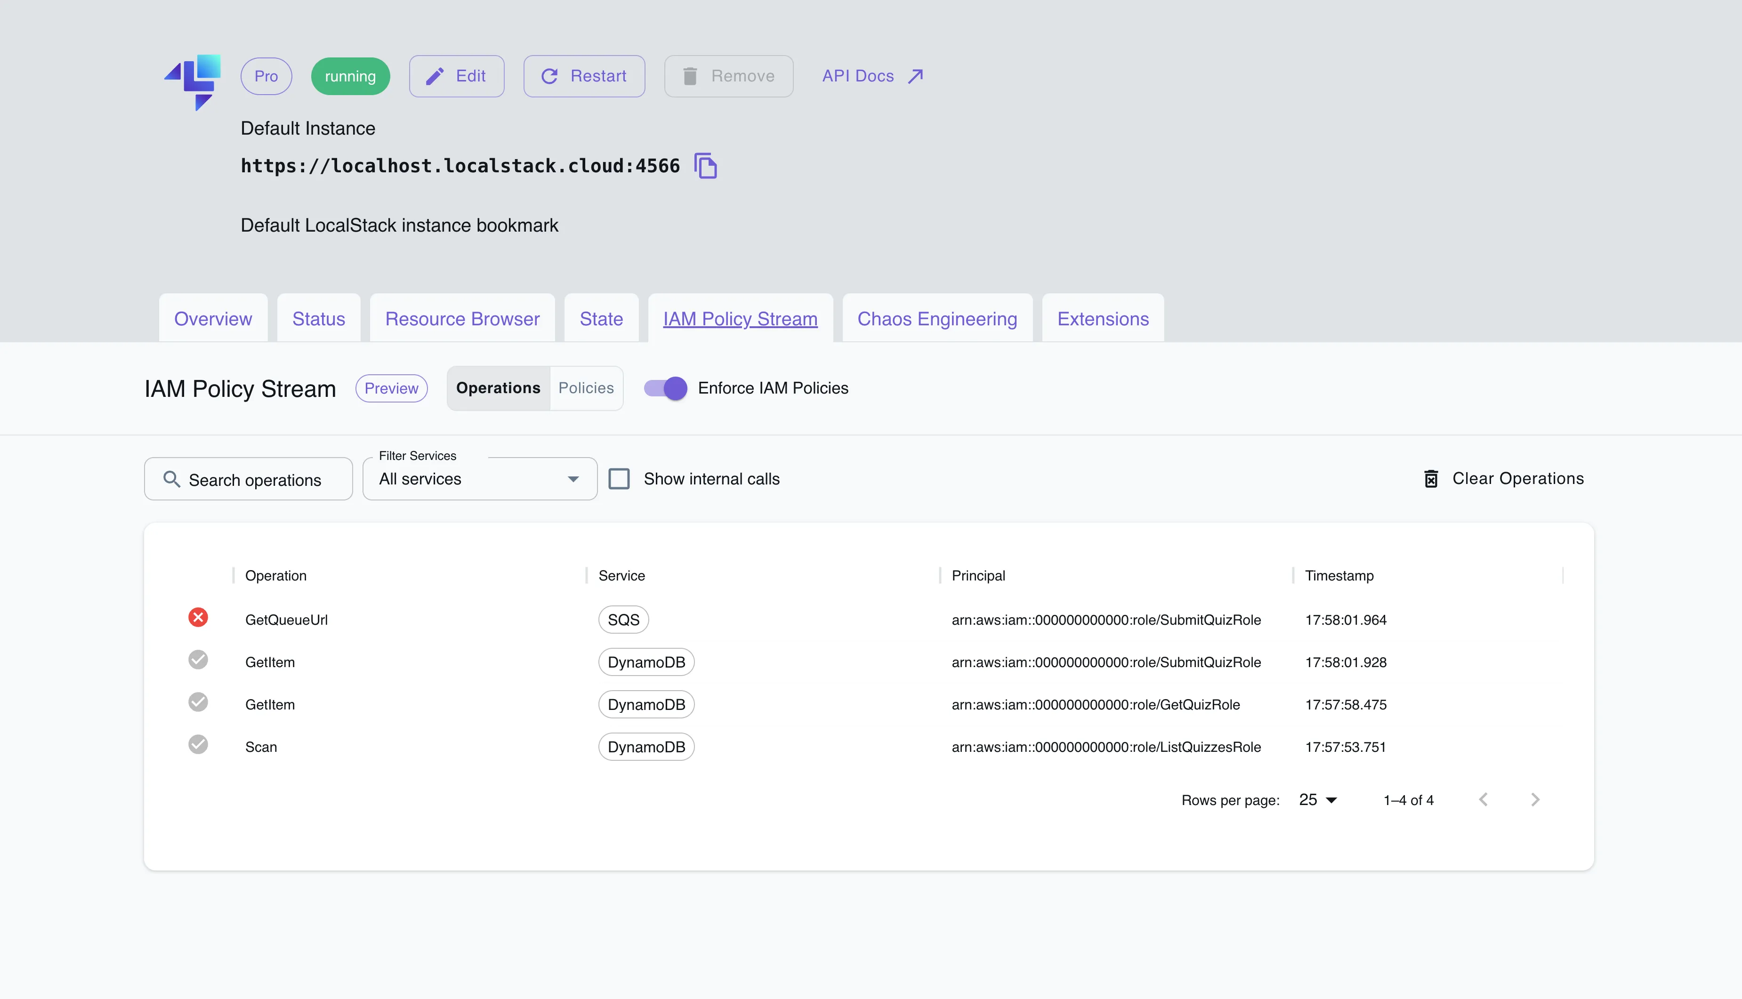Switch to Policies view
Viewport: 1742px width, 999px height.
tap(585, 388)
